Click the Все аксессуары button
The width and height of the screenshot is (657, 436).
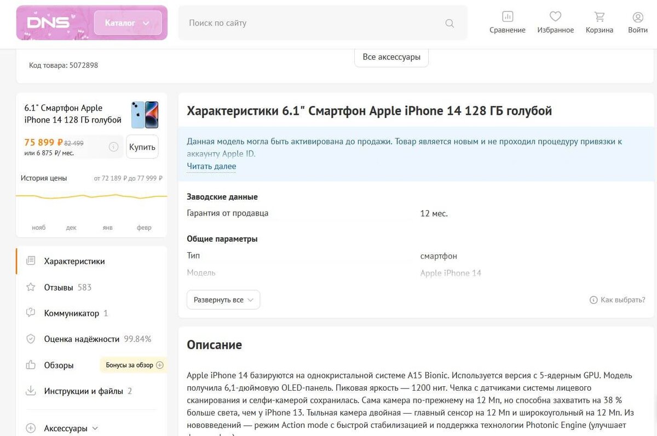click(391, 57)
